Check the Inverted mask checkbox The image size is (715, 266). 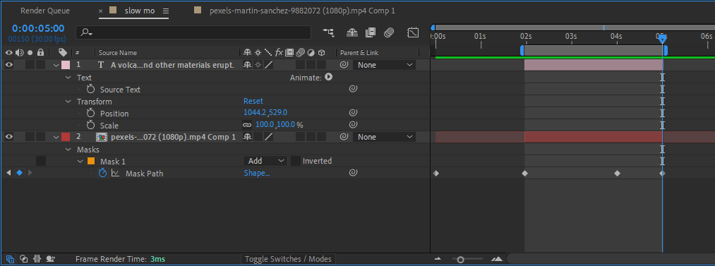pos(295,161)
